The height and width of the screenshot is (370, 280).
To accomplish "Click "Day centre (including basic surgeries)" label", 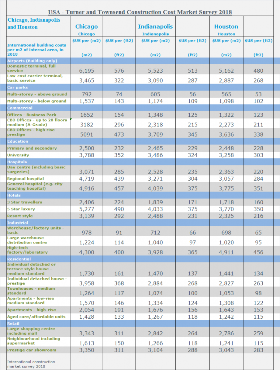I will pyautogui.click(x=36, y=169).
